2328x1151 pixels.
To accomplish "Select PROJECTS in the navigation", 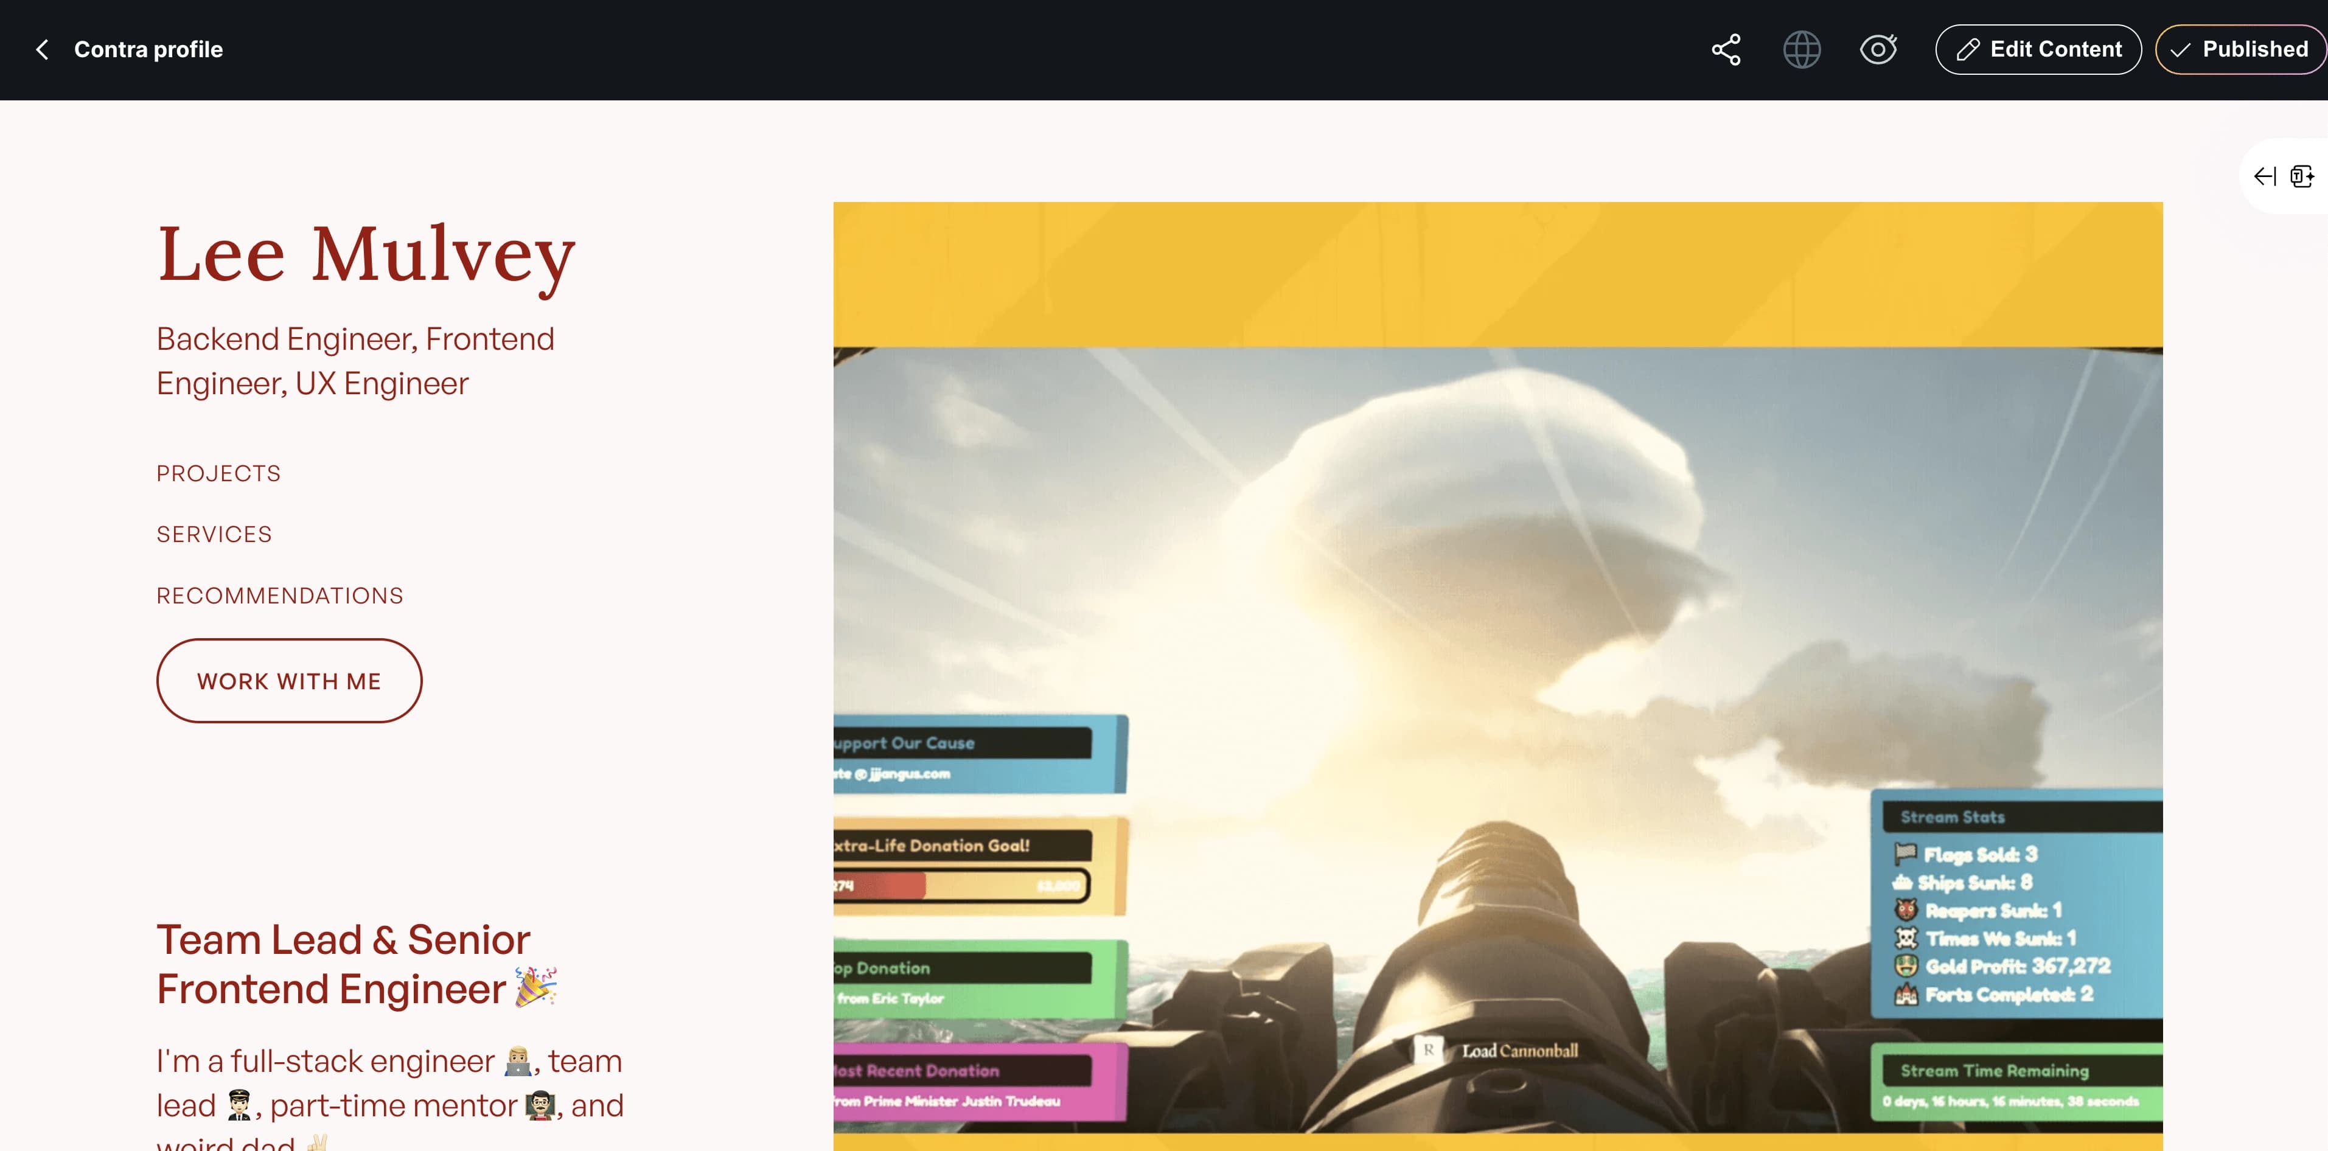I will (x=218, y=473).
